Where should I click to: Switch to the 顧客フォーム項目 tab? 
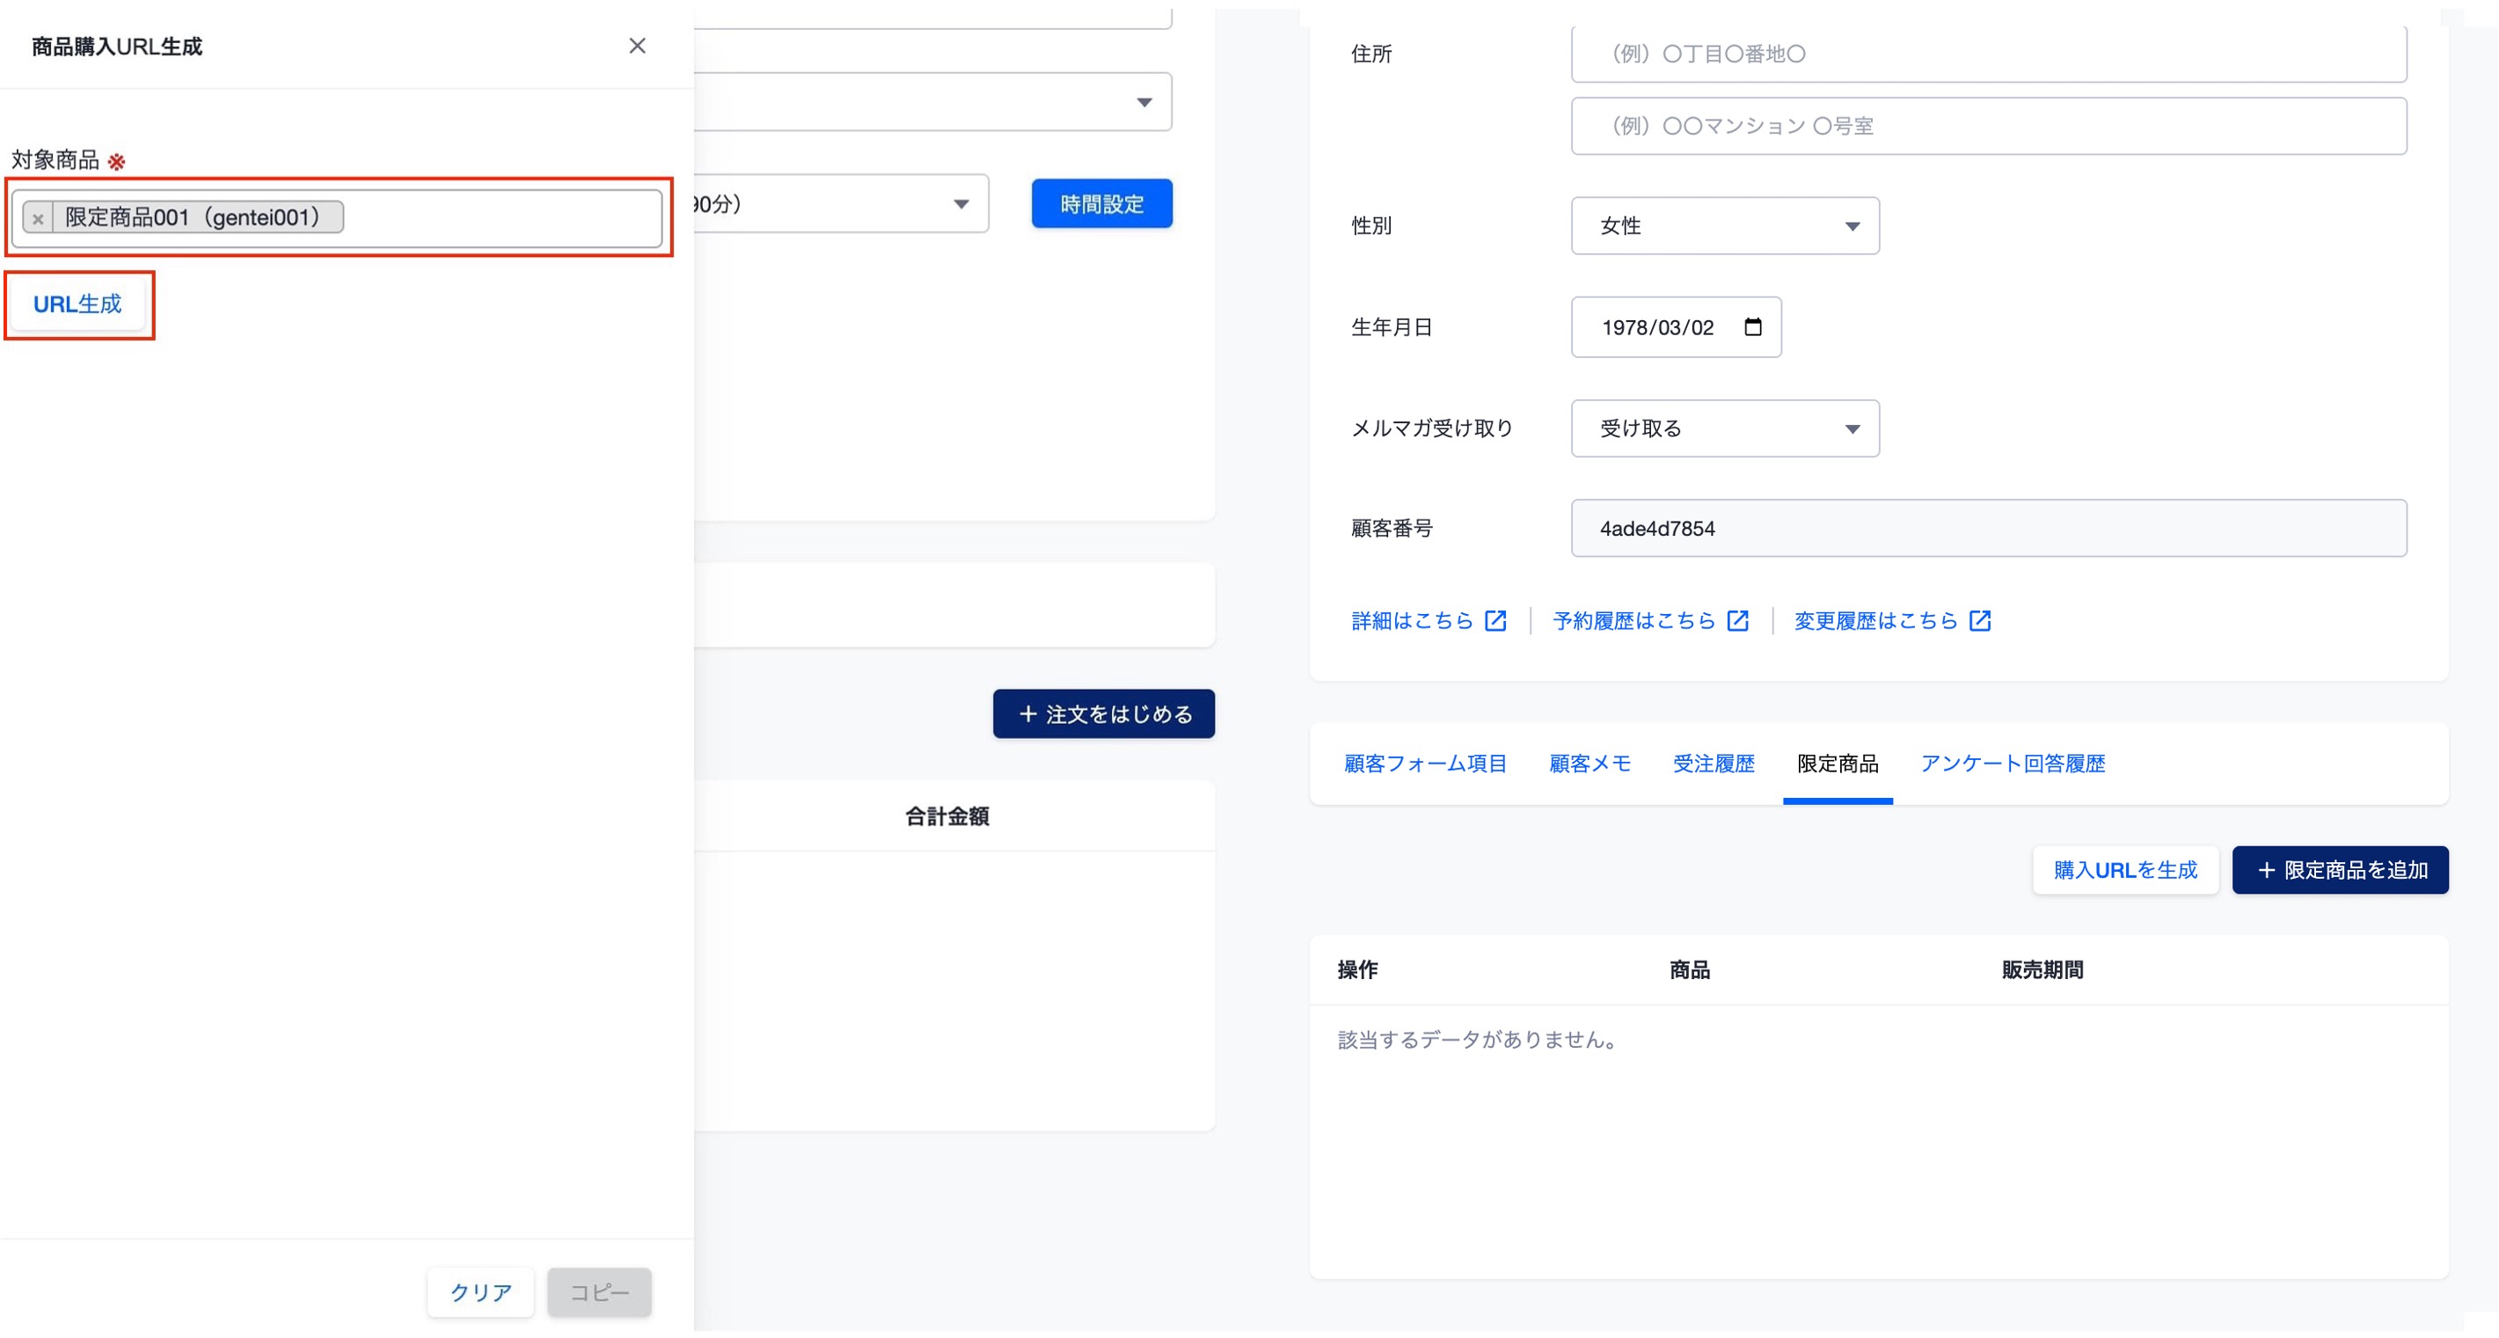click(1425, 764)
